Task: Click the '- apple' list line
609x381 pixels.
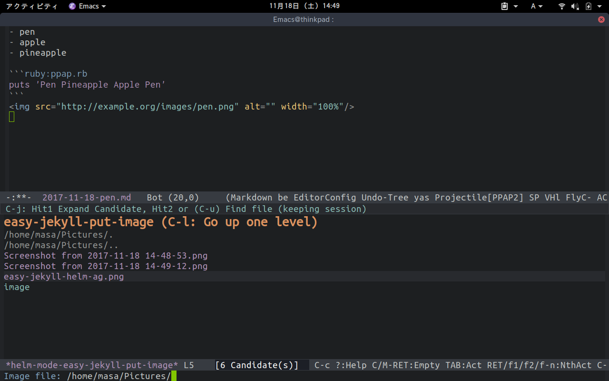Action: click(27, 42)
